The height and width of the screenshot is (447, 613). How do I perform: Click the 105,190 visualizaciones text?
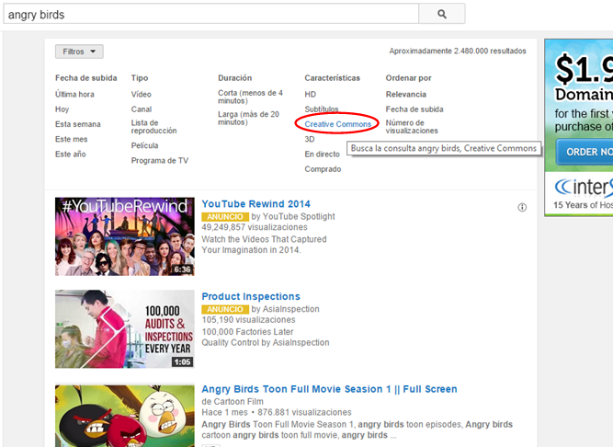[x=248, y=320]
